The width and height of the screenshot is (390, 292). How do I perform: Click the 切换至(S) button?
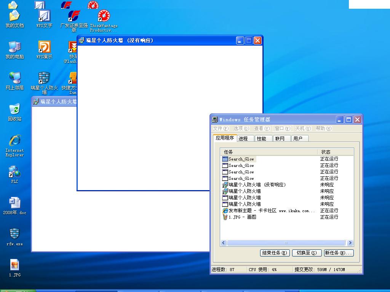pyautogui.click(x=307, y=253)
